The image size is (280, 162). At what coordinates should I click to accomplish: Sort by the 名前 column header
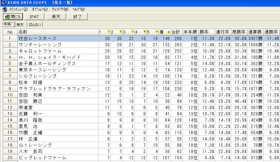pos(58,32)
